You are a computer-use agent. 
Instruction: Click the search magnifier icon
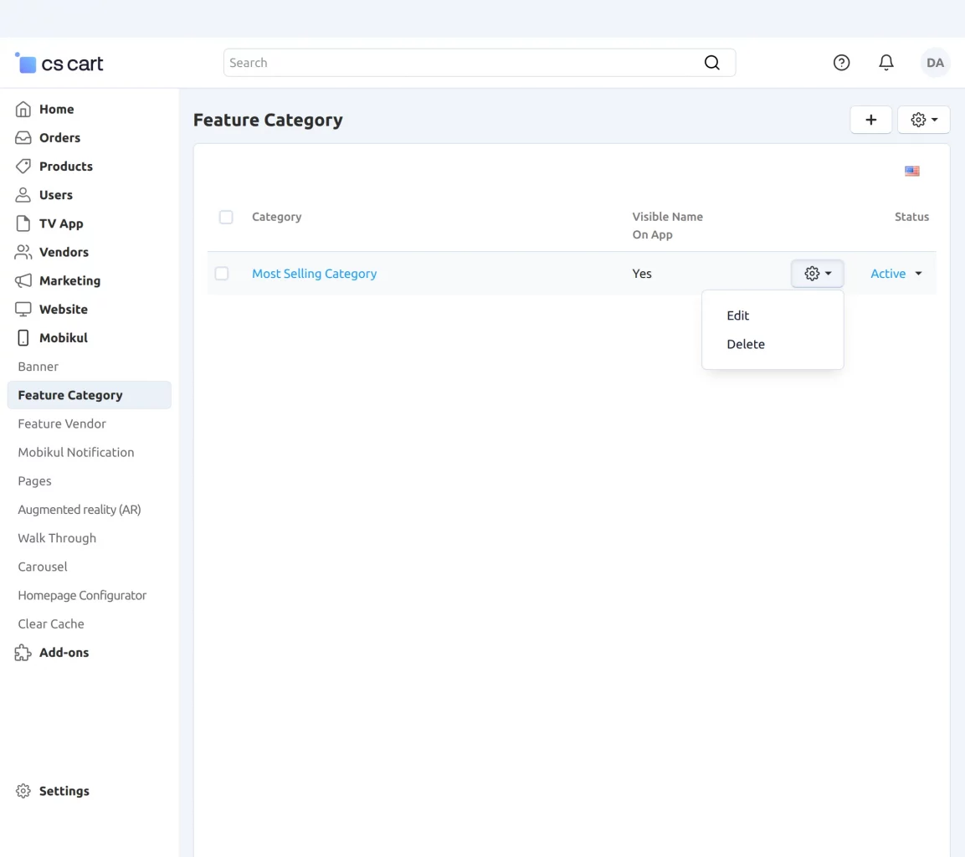click(711, 62)
